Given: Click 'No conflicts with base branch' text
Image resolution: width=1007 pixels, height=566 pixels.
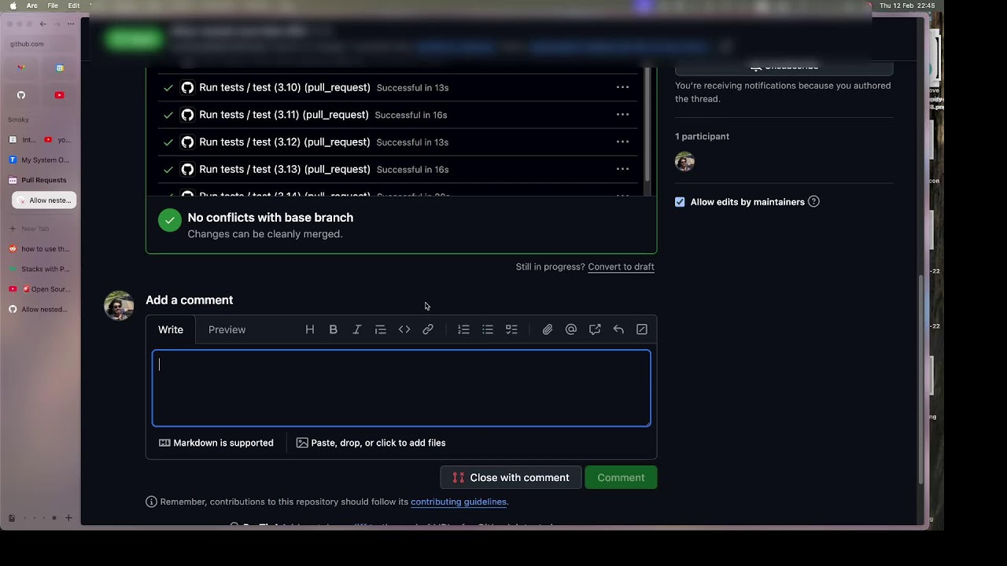Looking at the screenshot, I should click(x=271, y=218).
